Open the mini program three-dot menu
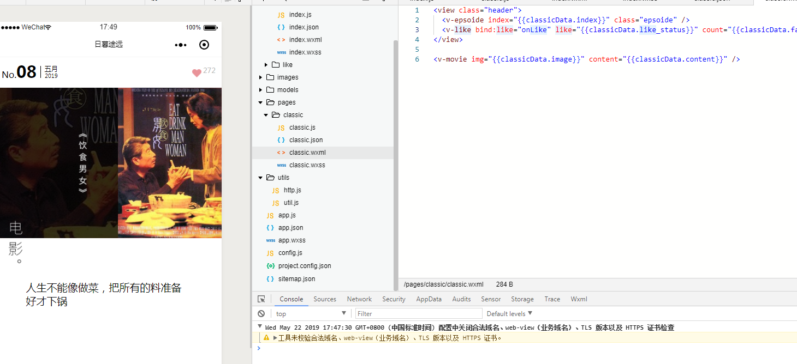The width and height of the screenshot is (797, 364). [181, 45]
